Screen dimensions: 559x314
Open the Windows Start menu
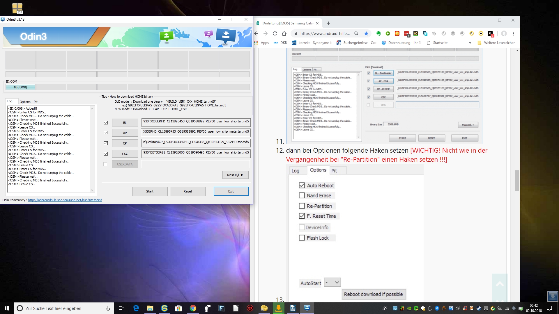(x=7, y=308)
